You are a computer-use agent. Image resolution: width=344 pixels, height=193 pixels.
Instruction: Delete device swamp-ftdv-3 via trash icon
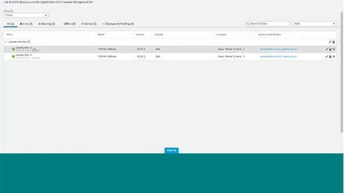pos(330,49)
